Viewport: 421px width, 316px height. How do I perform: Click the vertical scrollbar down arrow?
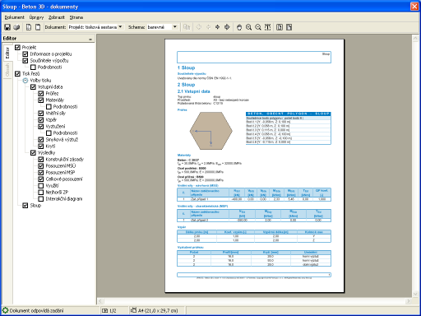(415, 294)
